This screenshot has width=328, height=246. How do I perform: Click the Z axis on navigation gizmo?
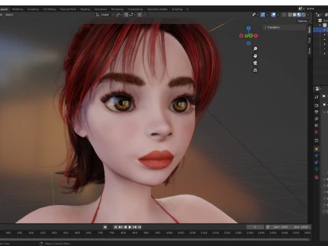coord(249,28)
